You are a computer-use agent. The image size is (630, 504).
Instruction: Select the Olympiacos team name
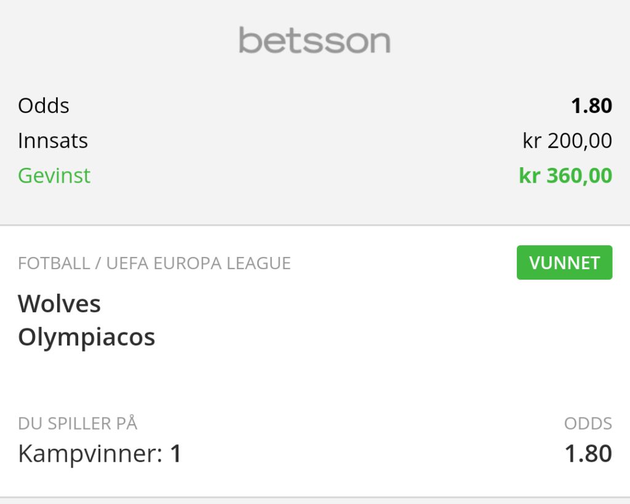[86, 337]
